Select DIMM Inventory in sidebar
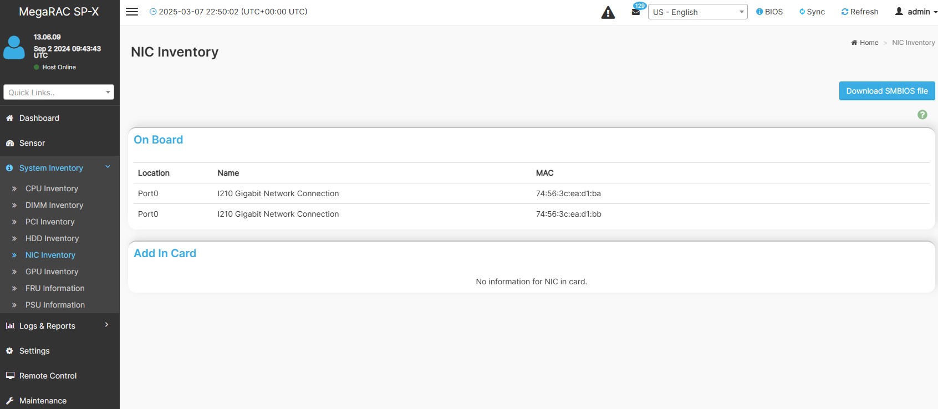Screen dimensions: 938x409 (x=54, y=205)
